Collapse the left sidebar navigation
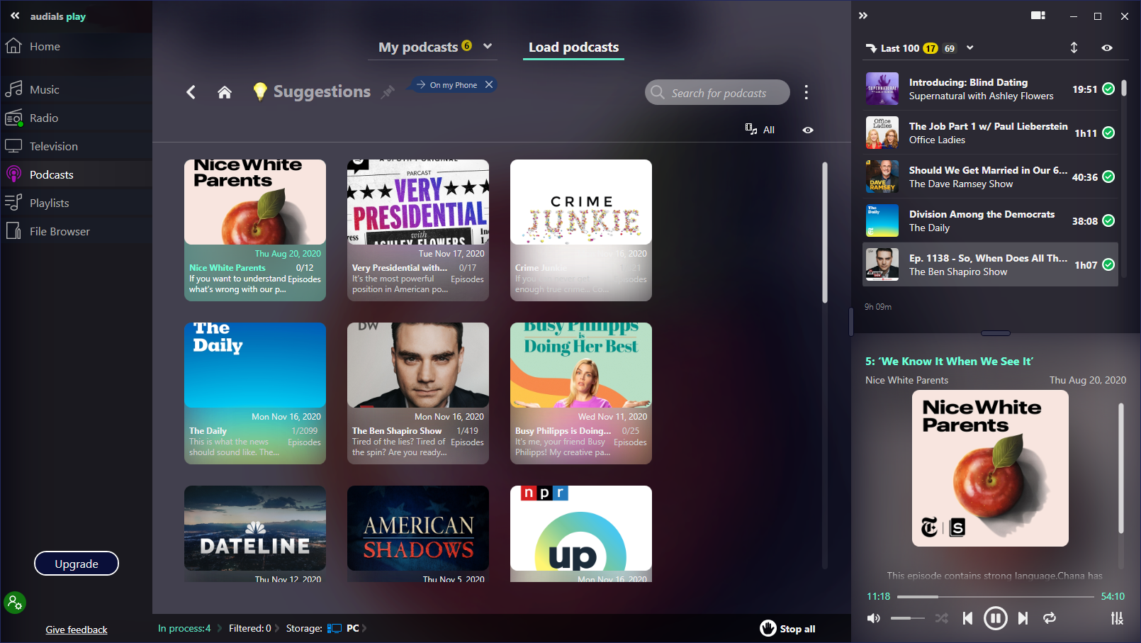 tap(15, 16)
